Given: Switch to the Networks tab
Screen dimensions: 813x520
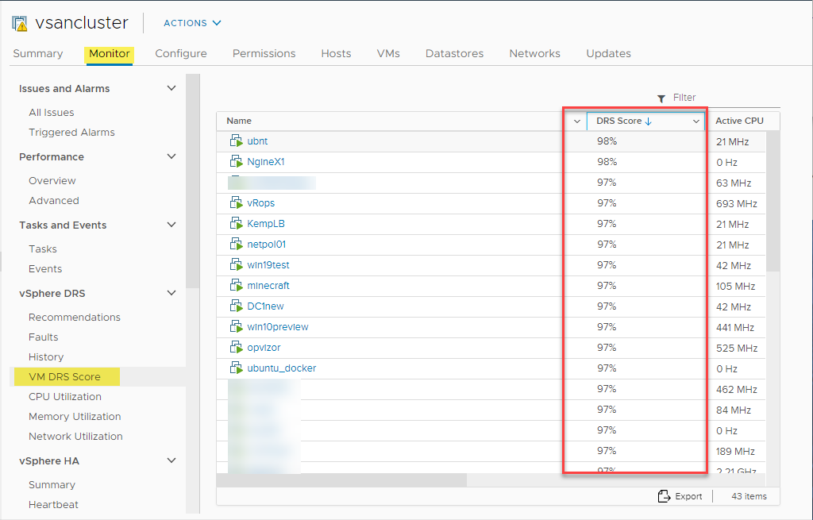Looking at the screenshot, I should [x=534, y=53].
